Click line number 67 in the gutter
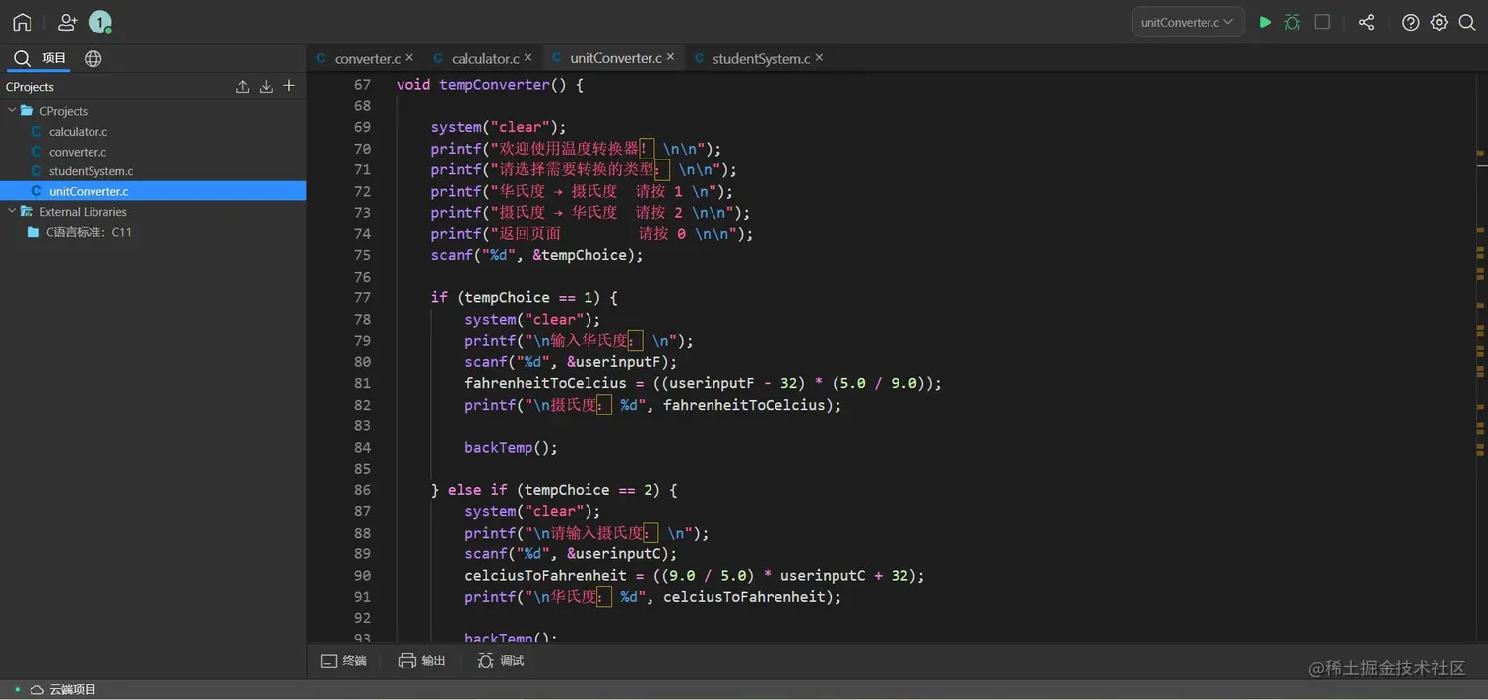Viewport: 1488px width, 700px height. point(362,85)
